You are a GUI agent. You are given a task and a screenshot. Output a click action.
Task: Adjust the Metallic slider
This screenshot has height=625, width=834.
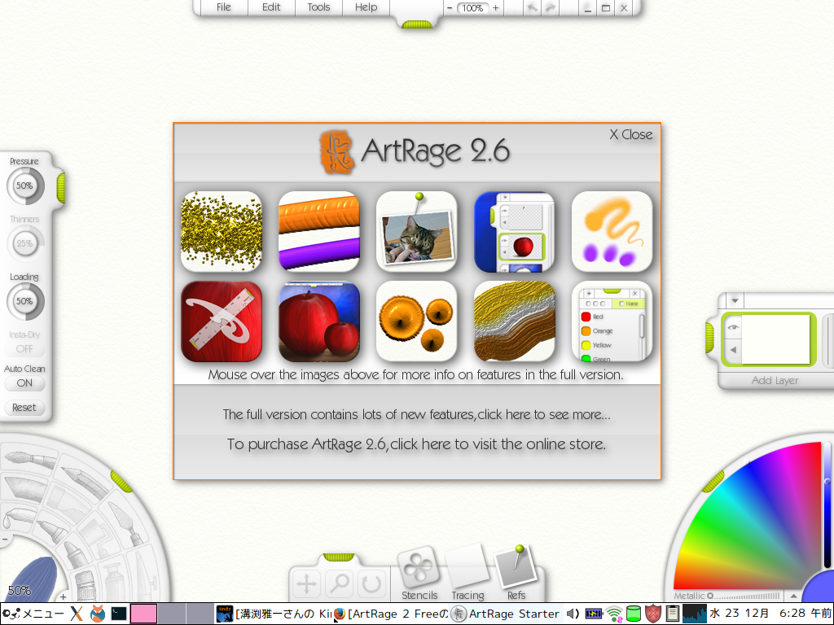744,596
